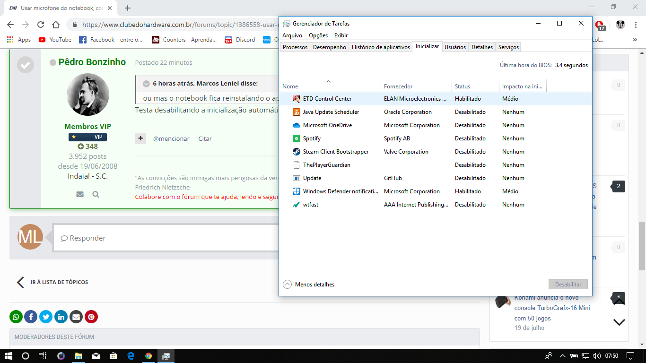The width and height of the screenshot is (646, 363).
Task: Share topic via WhatsApp icon
Action: coord(16,317)
